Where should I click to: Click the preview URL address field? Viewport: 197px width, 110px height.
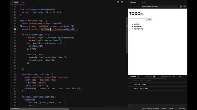click(159, 6)
